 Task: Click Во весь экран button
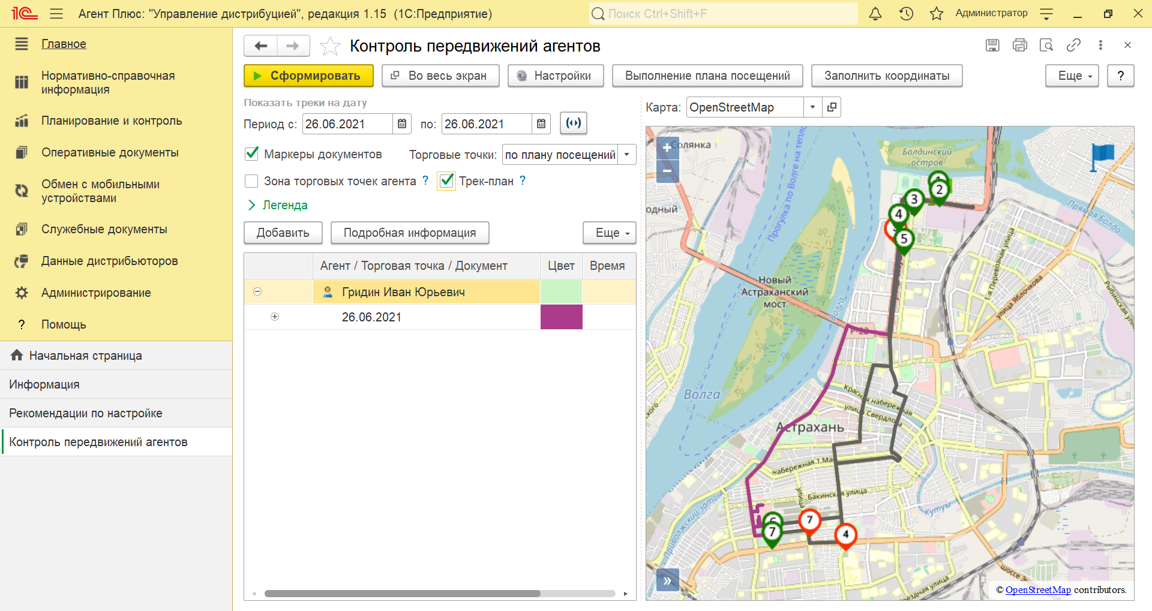tap(440, 76)
